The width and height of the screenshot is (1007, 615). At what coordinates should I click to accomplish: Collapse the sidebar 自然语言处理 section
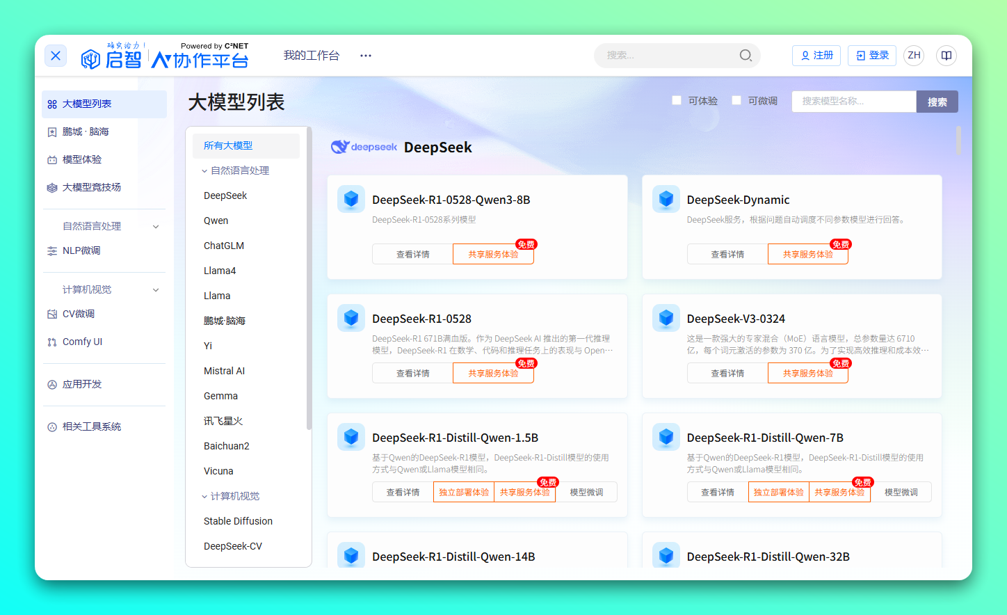(x=156, y=227)
